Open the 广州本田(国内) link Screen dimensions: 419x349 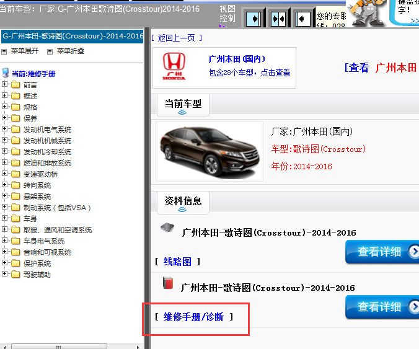coord(237,59)
